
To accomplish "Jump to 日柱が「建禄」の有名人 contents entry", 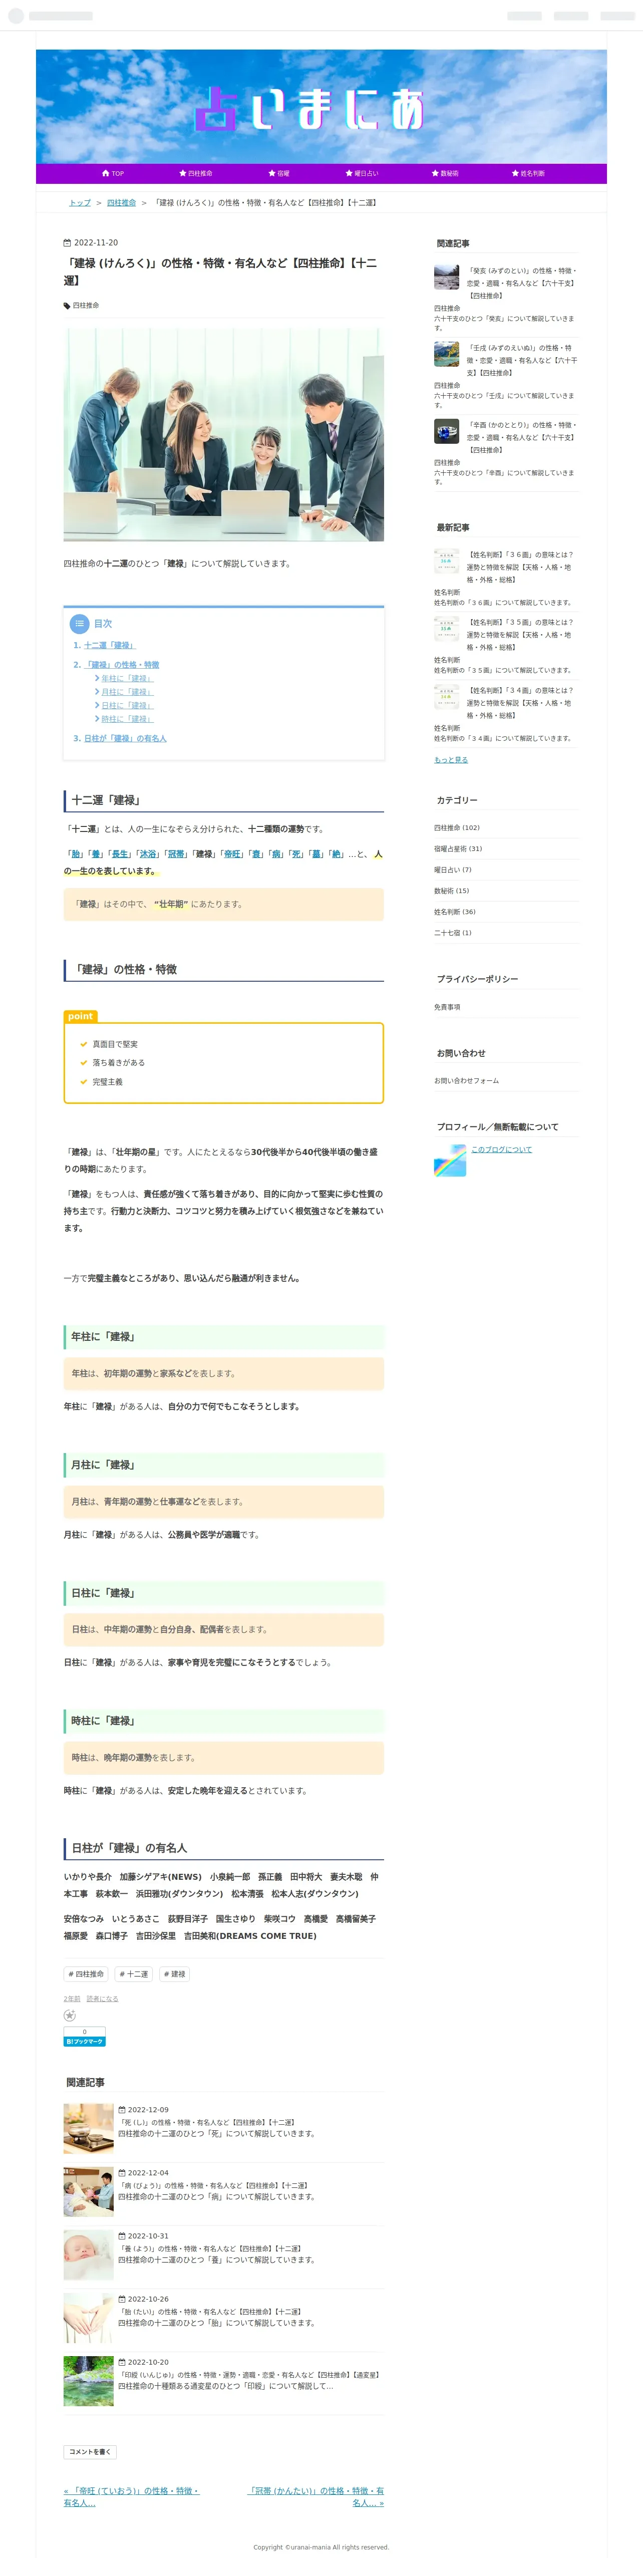I will (x=124, y=739).
